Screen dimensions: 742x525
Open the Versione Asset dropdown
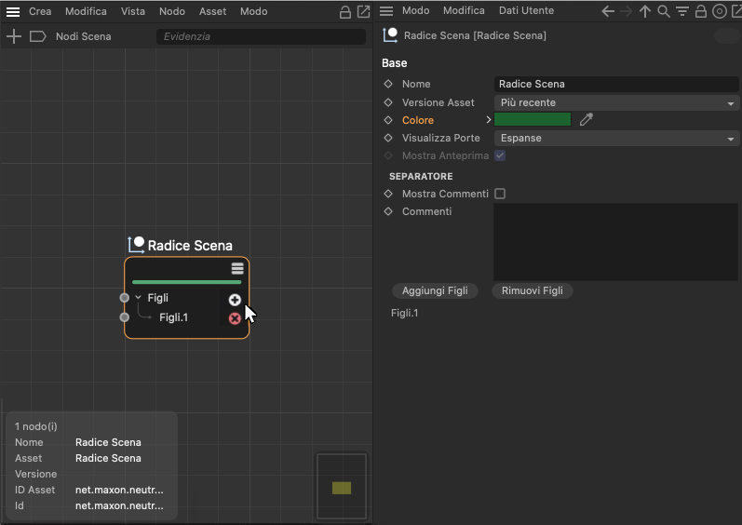[616, 102]
